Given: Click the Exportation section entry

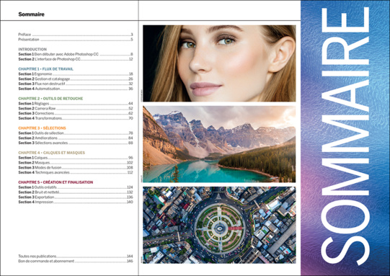Looking at the screenshot, I should [76, 197].
